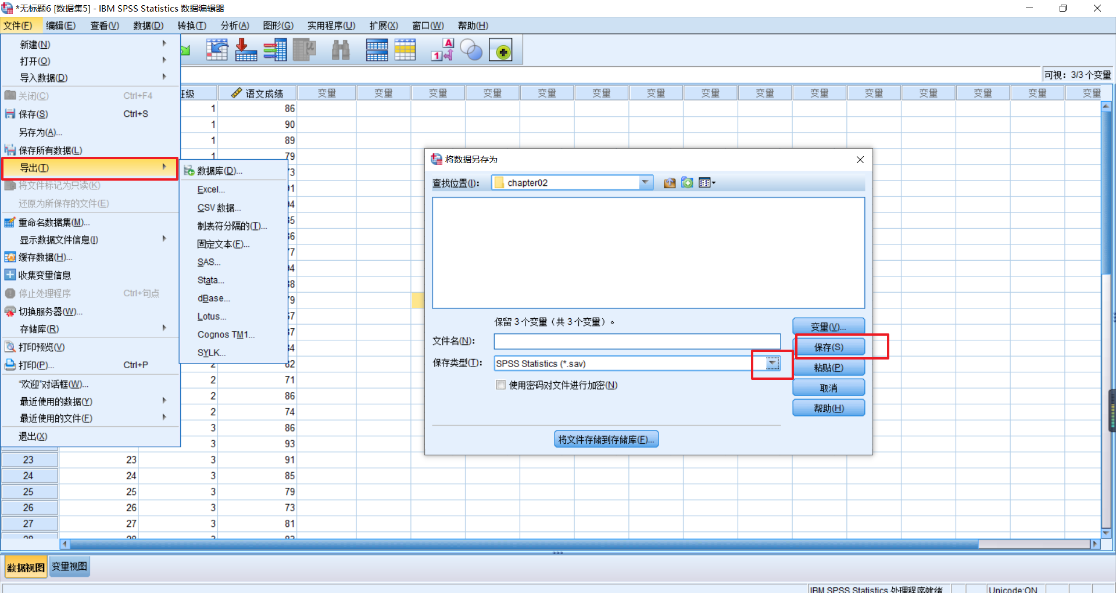Click 将文件存储到存储库(E)... button
Viewport: 1116px width, 593px height.
click(606, 440)
